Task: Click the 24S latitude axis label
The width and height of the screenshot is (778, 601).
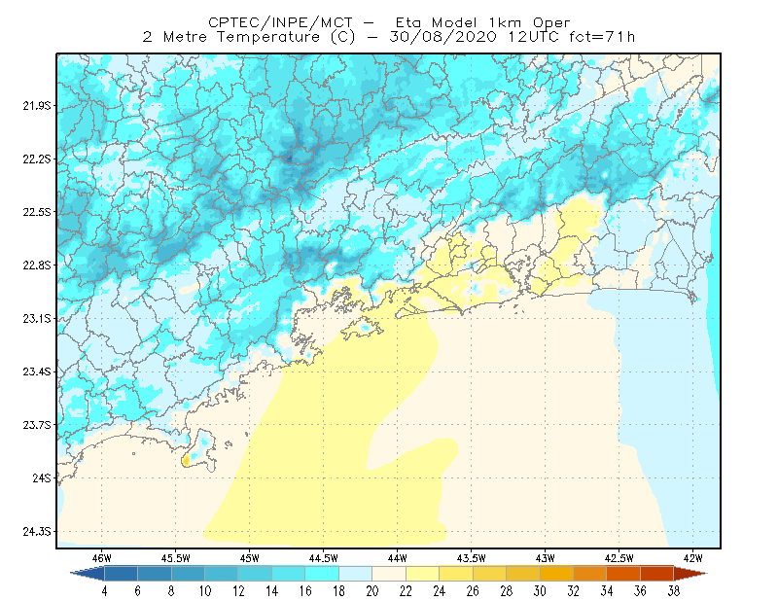Action: pos(42,477)
